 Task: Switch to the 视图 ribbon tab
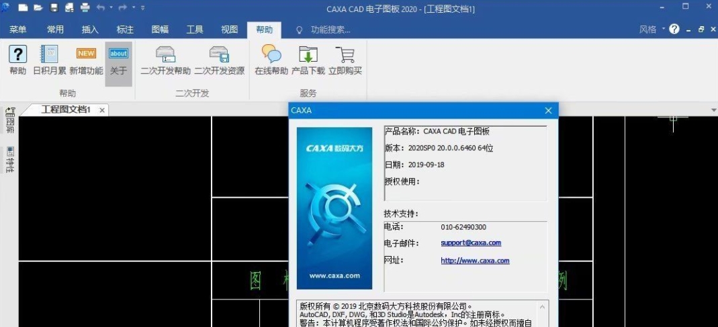coord(230,29)
